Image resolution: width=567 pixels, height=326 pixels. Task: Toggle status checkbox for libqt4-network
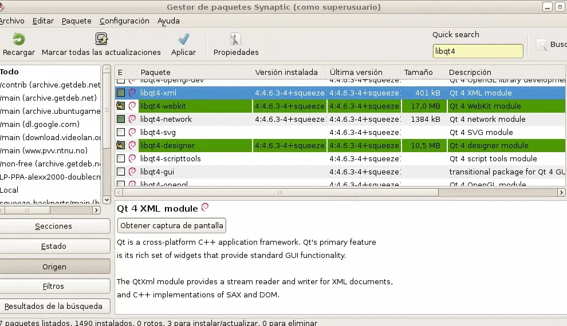(121, 119)
